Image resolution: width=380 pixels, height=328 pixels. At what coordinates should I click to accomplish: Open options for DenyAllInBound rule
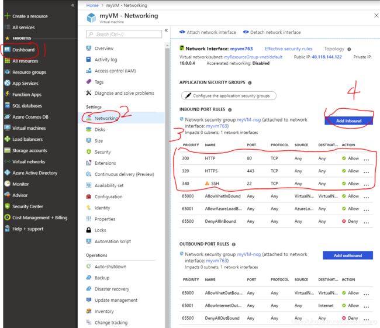pyautogui.click(x=366, y=222)
